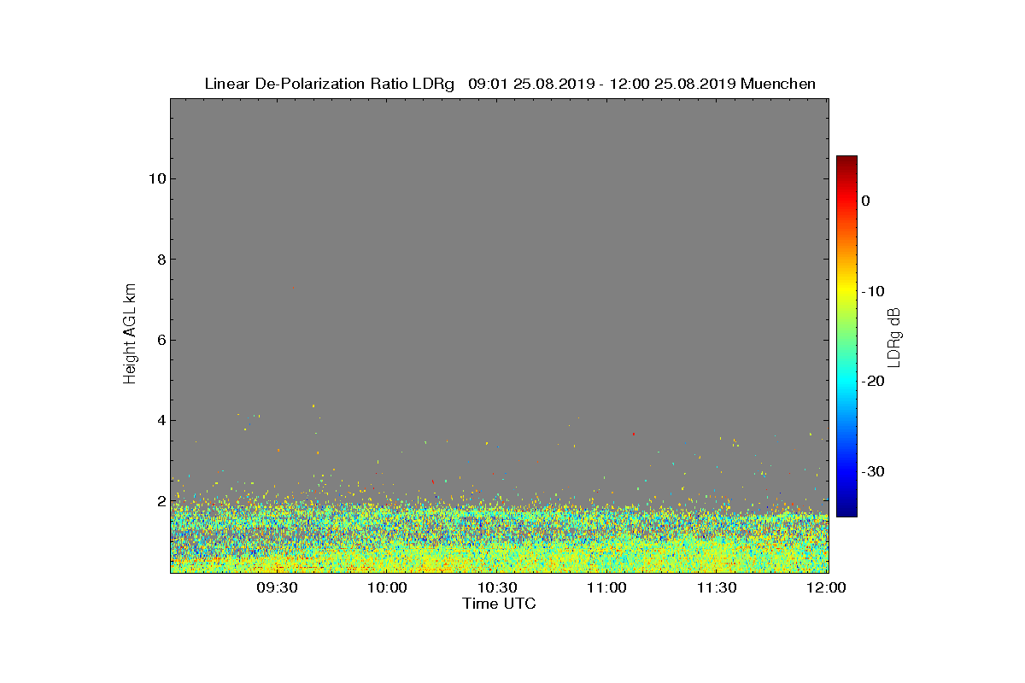Click the 2 km height tick label
The image size is (1025, 683).
point(161,501)
